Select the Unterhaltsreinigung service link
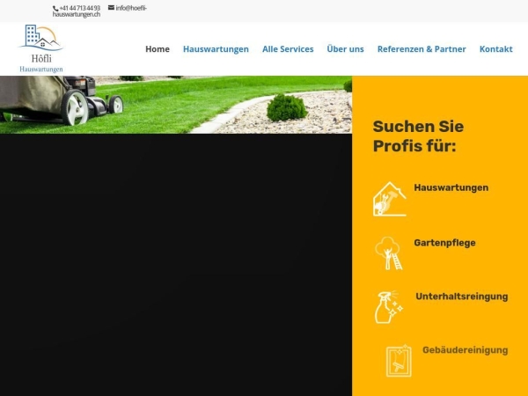Image resolution: width=528 pixels, height=396 pixels. pos(461,297)
